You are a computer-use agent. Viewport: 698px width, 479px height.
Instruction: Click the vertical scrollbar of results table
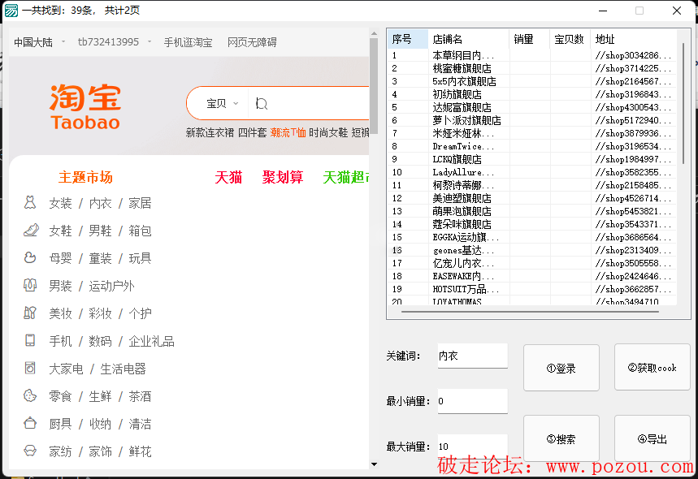tap(683, 103)
